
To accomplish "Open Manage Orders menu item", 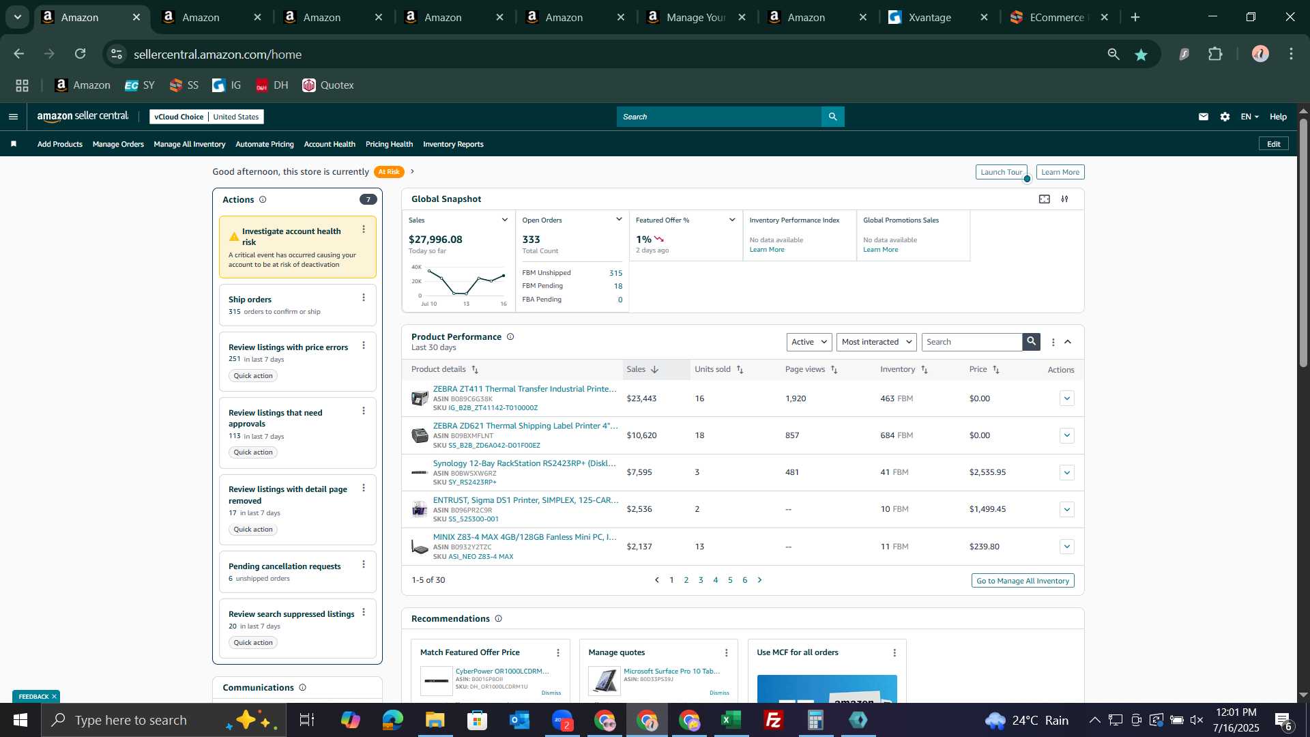I will coord(118,144).
